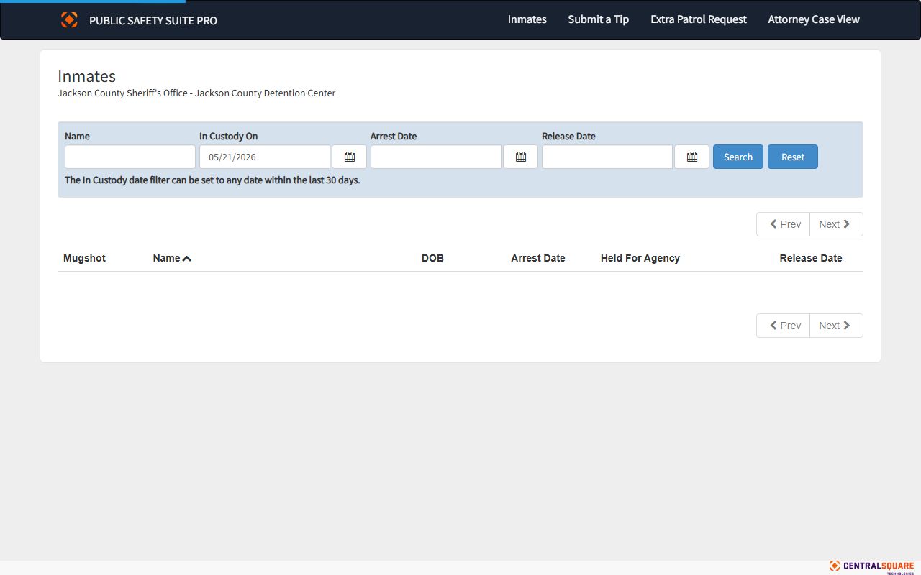Open the Release Date calendar picker
Image resolution: width=921 pixels, height=575 pixels.
point(691,157)
